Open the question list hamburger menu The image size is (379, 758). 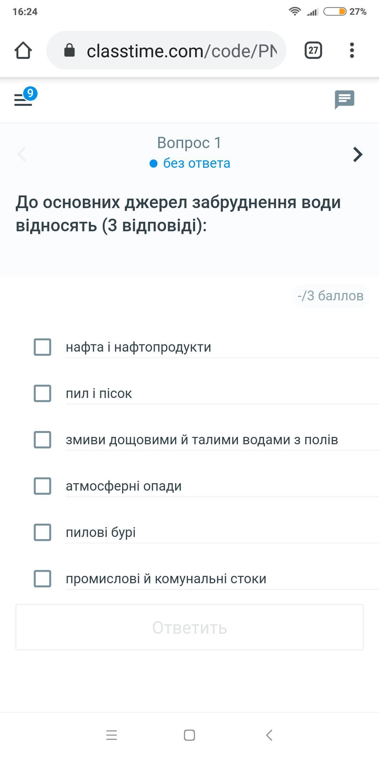(x=23, y=99)
